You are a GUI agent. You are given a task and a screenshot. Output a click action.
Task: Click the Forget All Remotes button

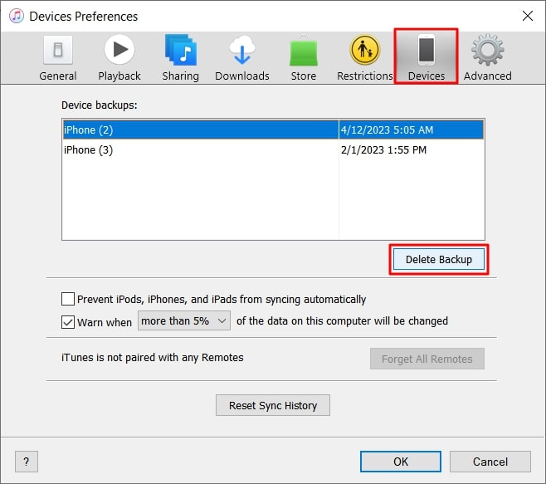(427, 359)
